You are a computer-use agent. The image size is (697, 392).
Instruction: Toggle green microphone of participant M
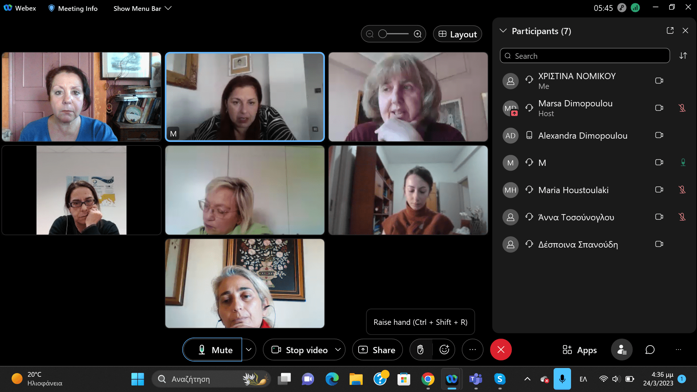683,162
